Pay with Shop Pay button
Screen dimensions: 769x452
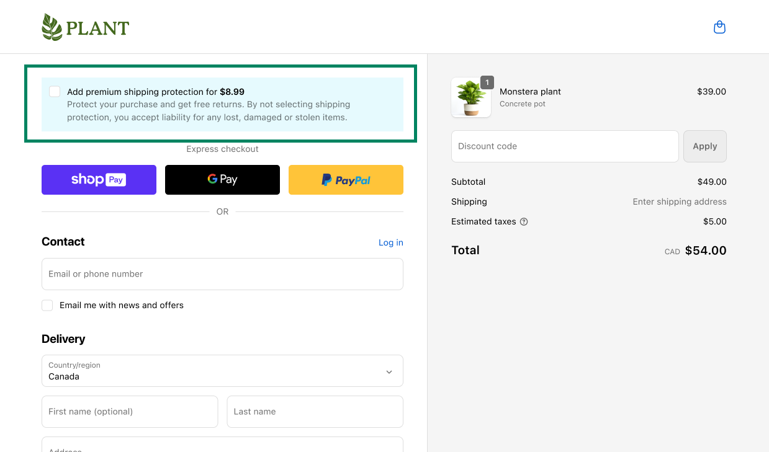[x=99, y=180]
